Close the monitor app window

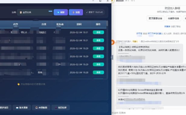click(107, 1)
